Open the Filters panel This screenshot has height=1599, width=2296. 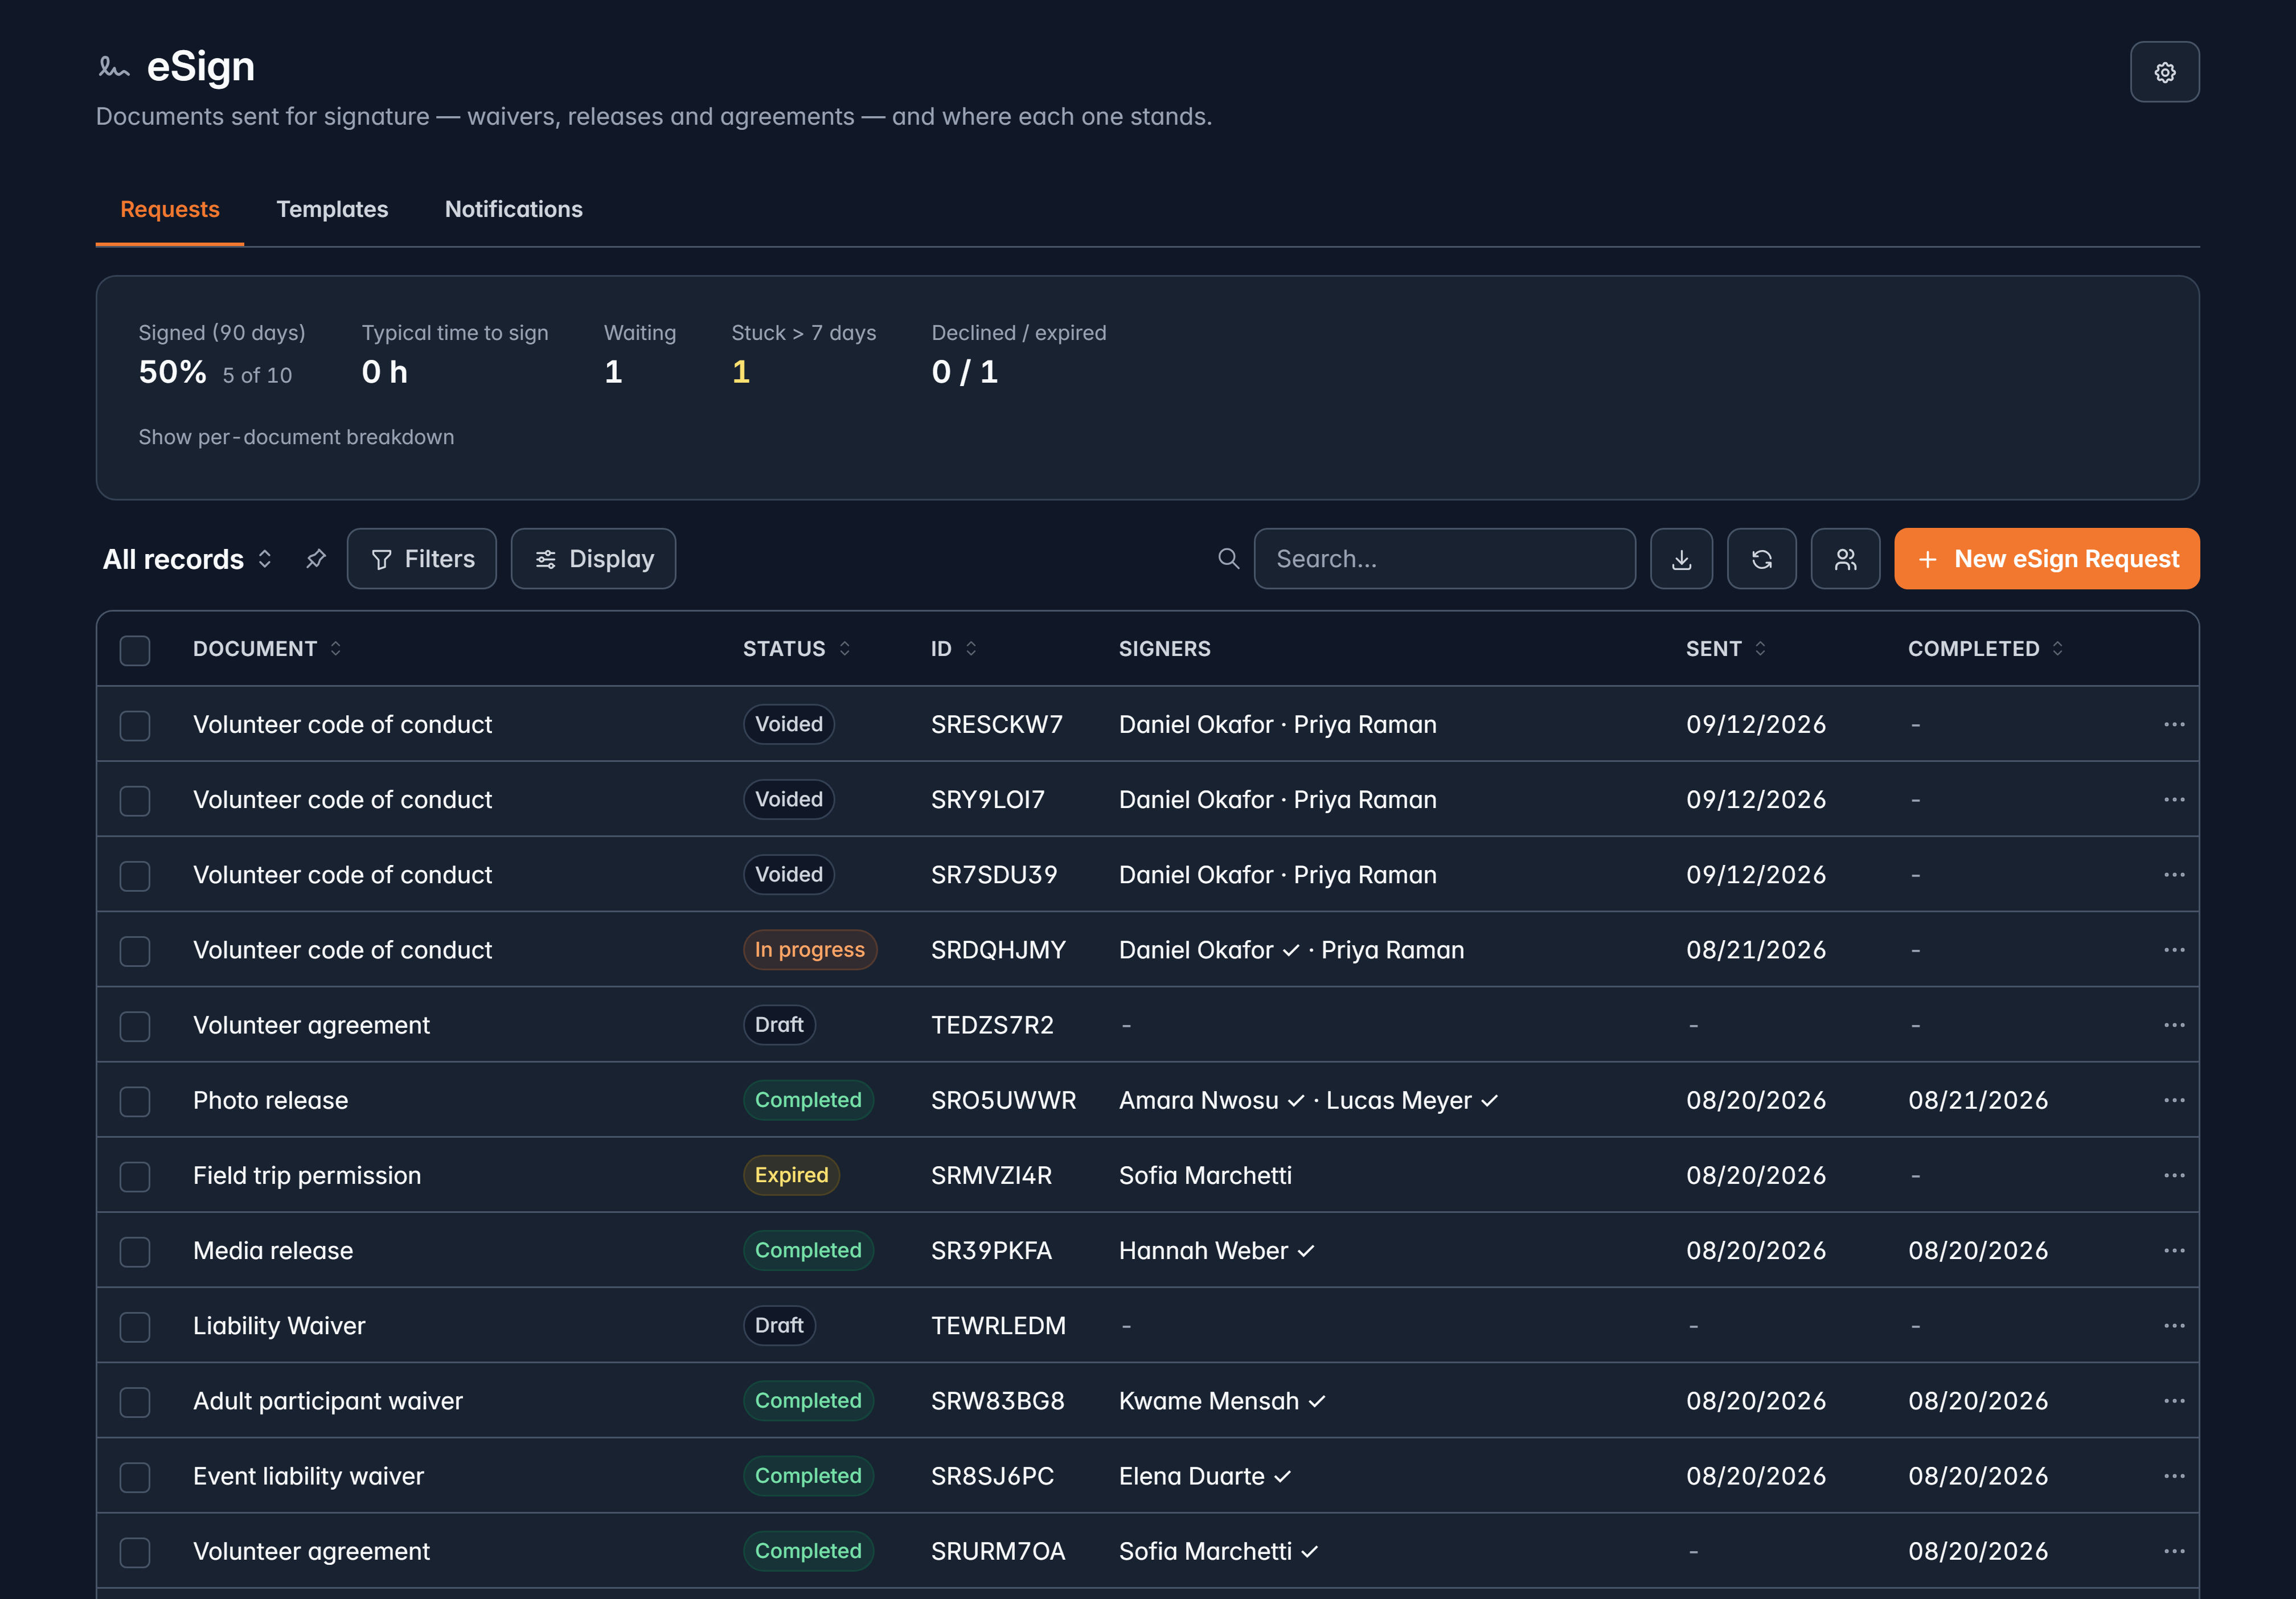tap(421, 559)
